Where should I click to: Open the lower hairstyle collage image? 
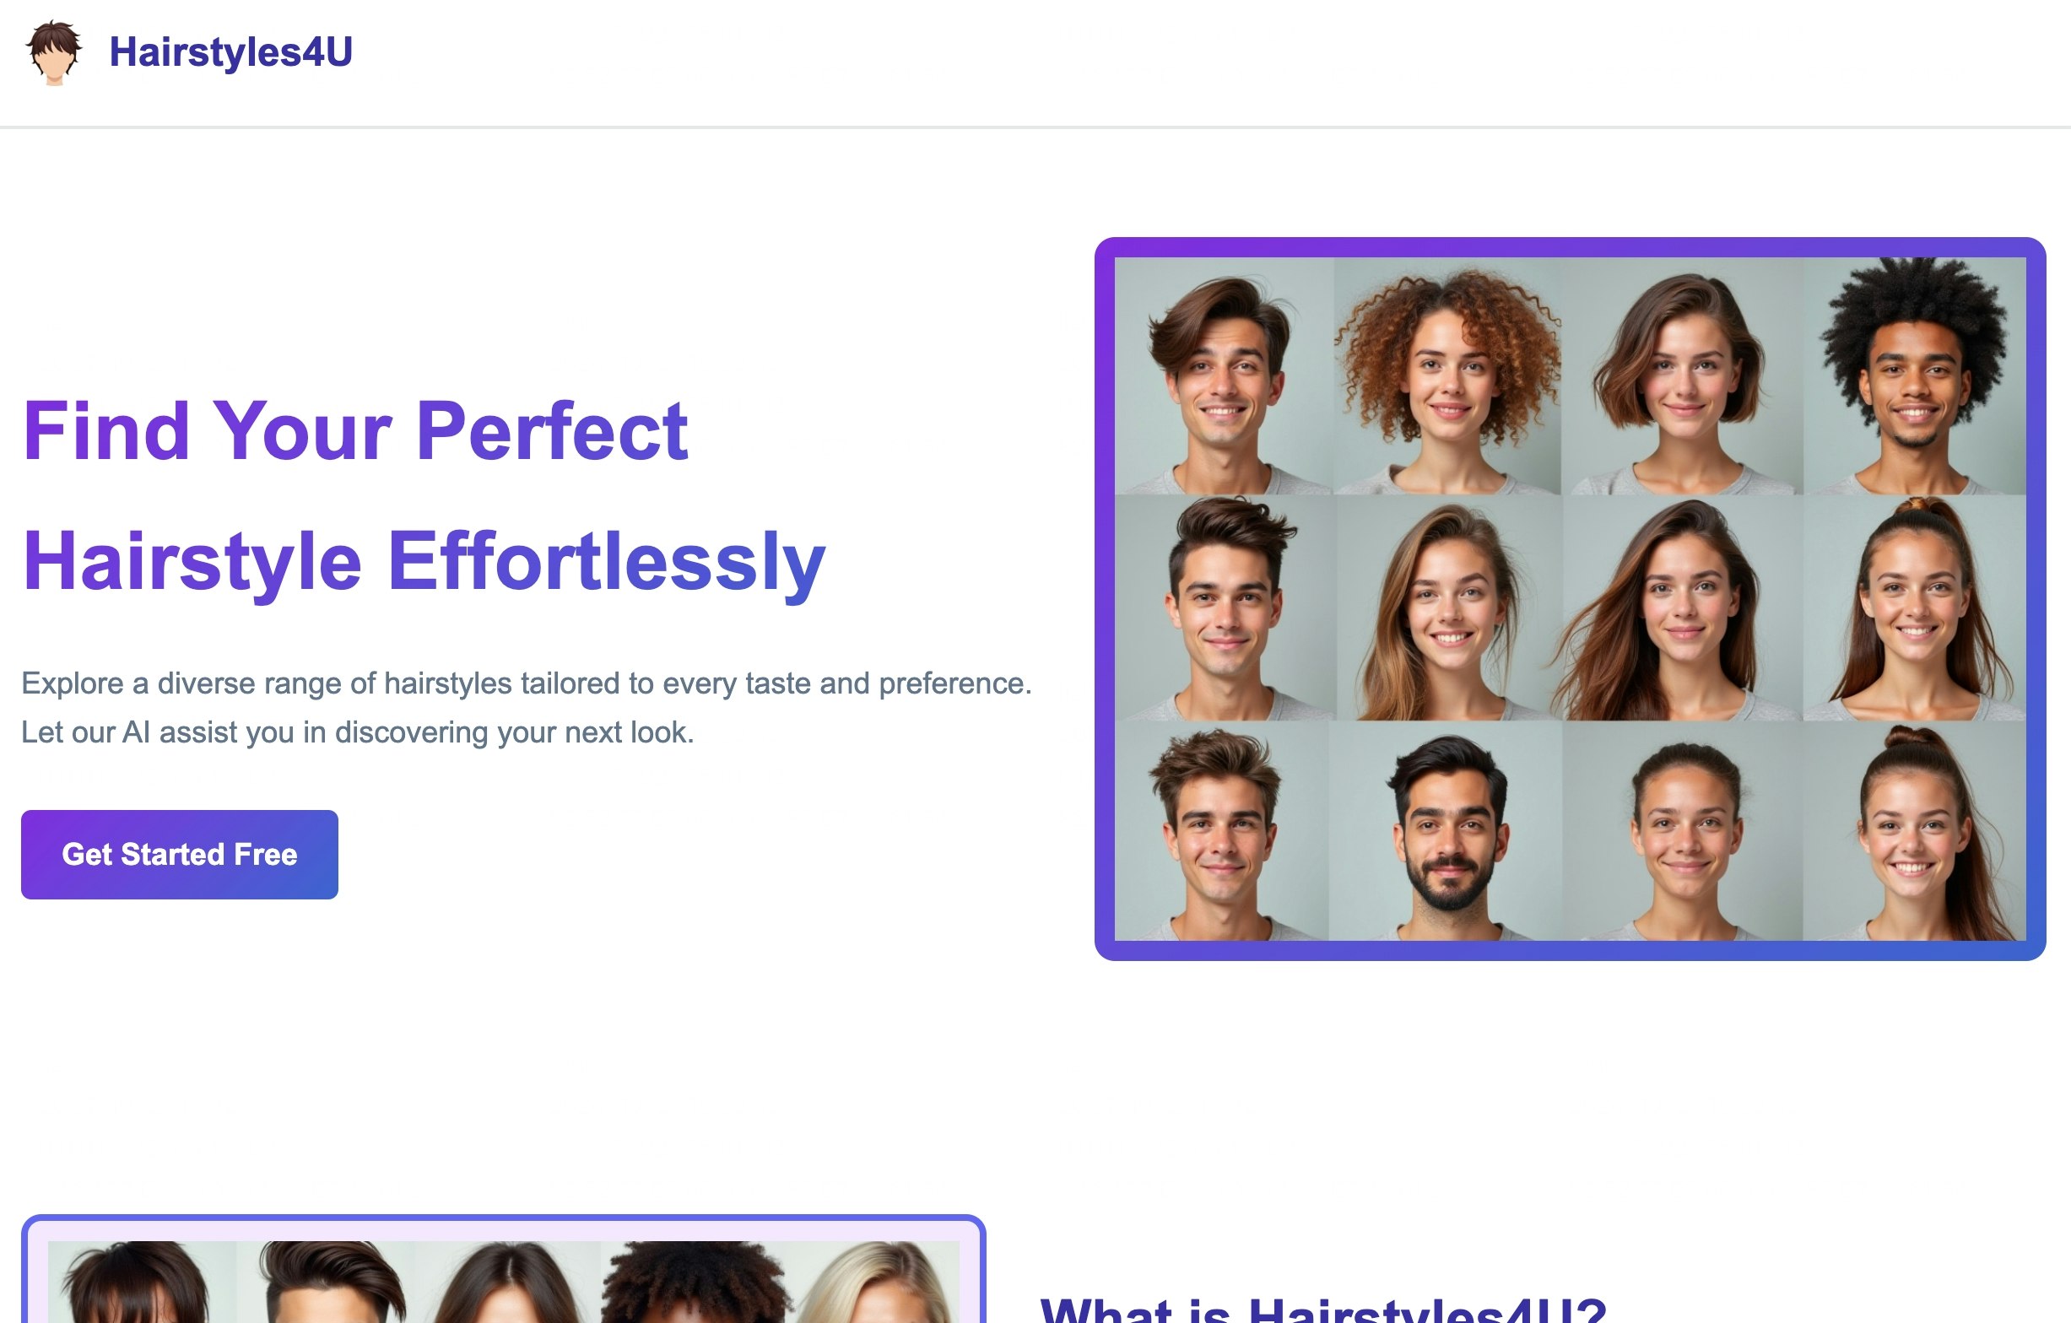[503, 1281]
